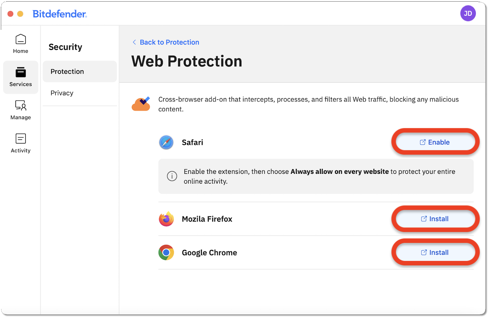
Task: Click the info icon next to the extension note
Action: (172, 176)
